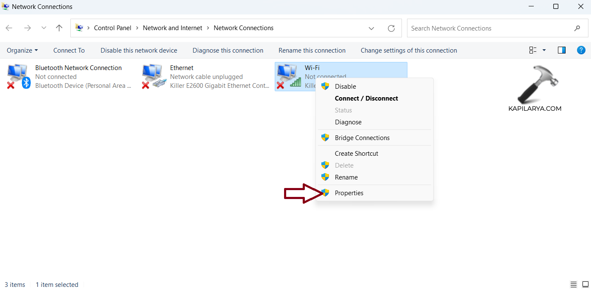591x289 pixels.
Task: Refresh the Network Connections view
Action: [391, 28]
